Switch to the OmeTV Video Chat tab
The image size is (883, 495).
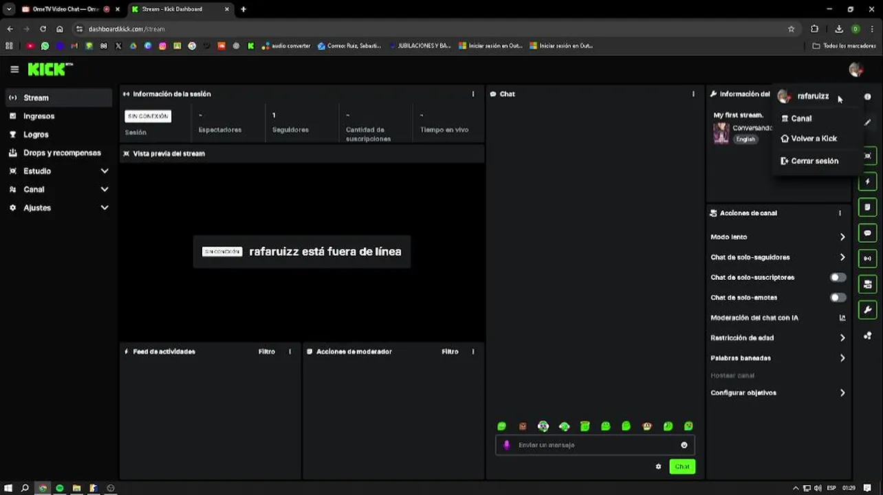70,9
